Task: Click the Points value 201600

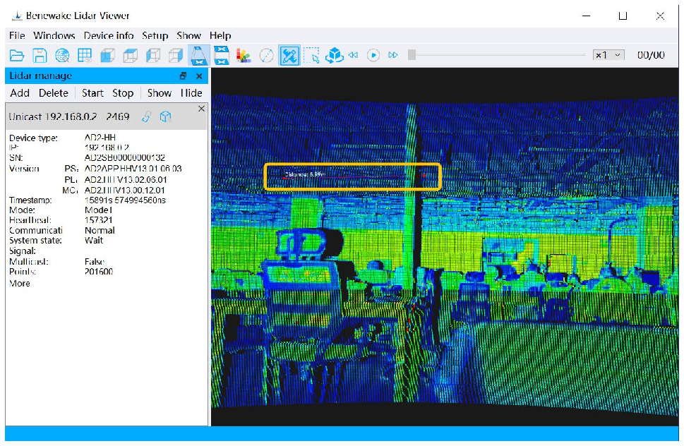Action: coord(99,272)
